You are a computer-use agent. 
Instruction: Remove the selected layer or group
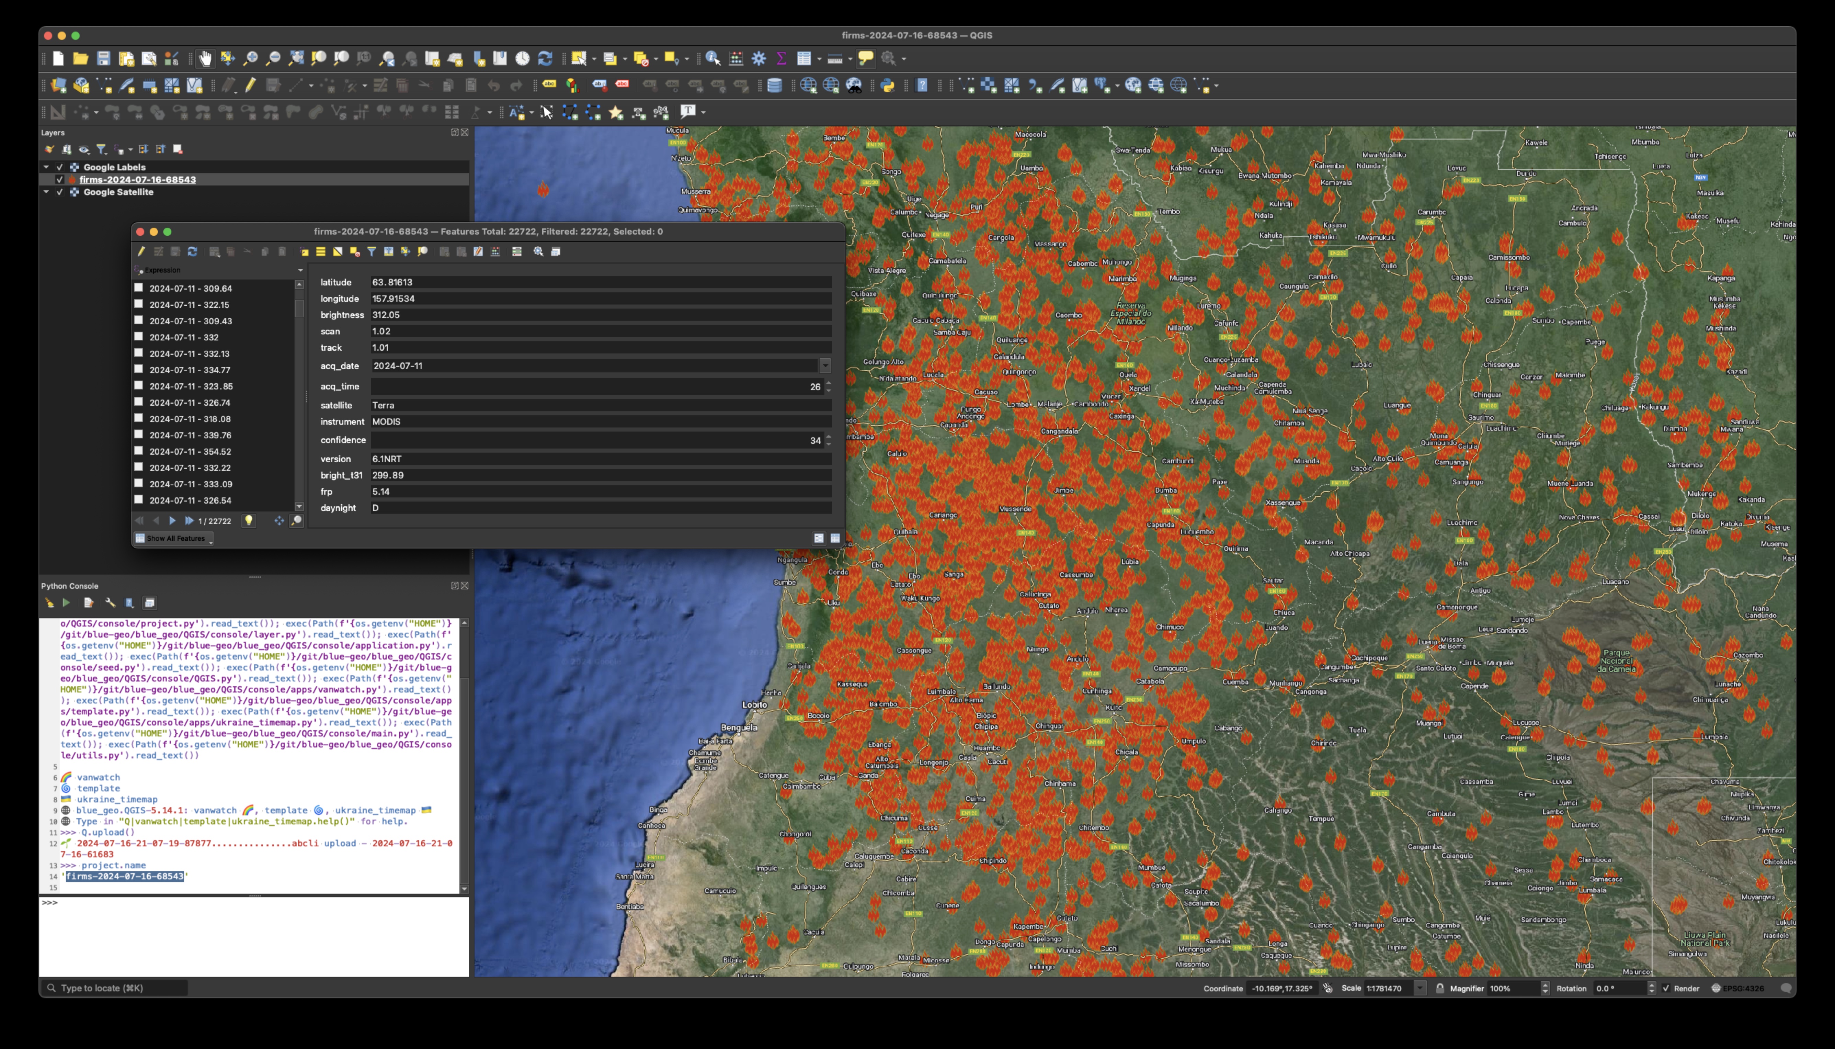coord(178,149)
